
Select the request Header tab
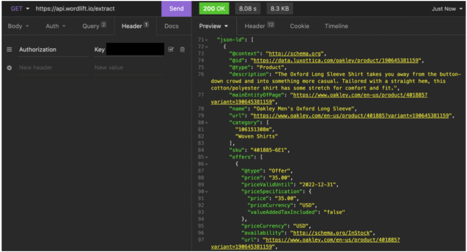[135, 26]
